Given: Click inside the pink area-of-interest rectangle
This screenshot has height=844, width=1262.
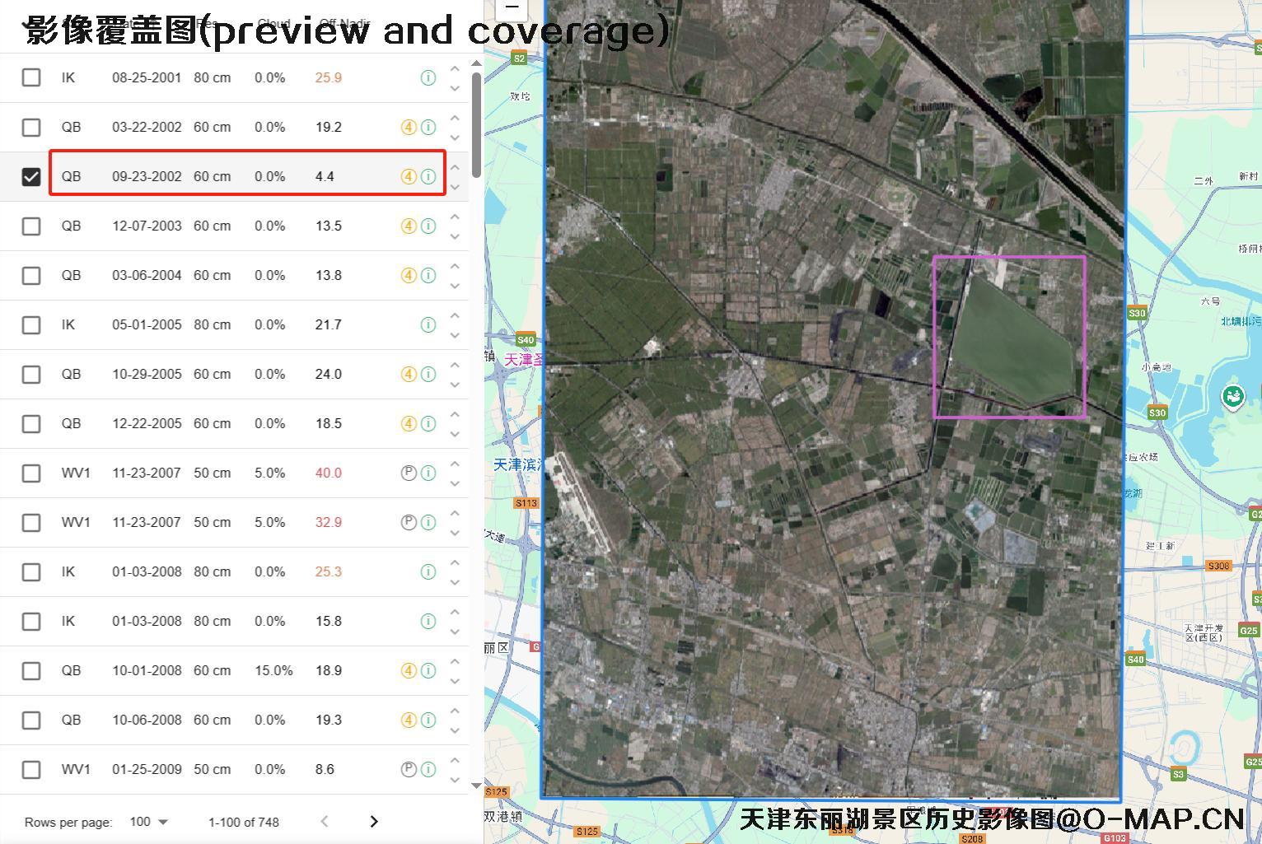Looking at the screenshot, I should pos(1009,338).
